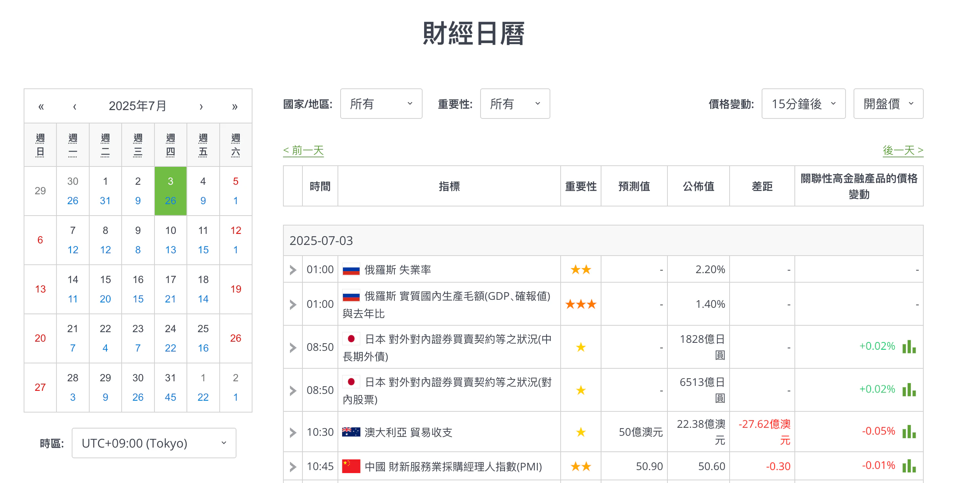
Task: Select July 31 with 45 events
Action: pyautogui.click(x=170, y=387)
